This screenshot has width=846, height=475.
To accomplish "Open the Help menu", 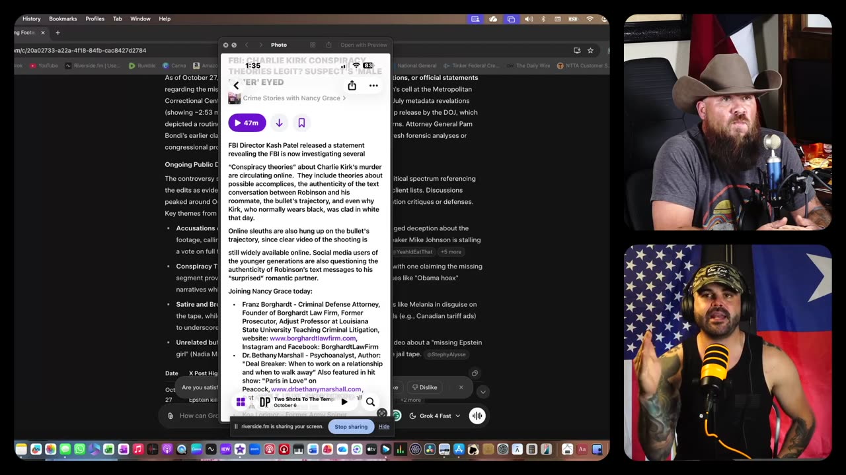I will [165, 19].
